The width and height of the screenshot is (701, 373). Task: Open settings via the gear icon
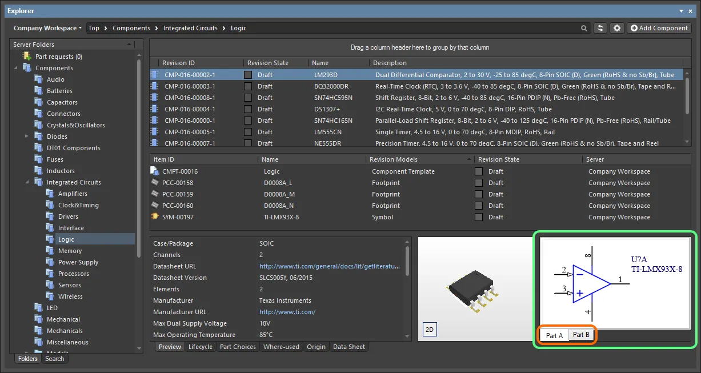(x=616, y=28)
